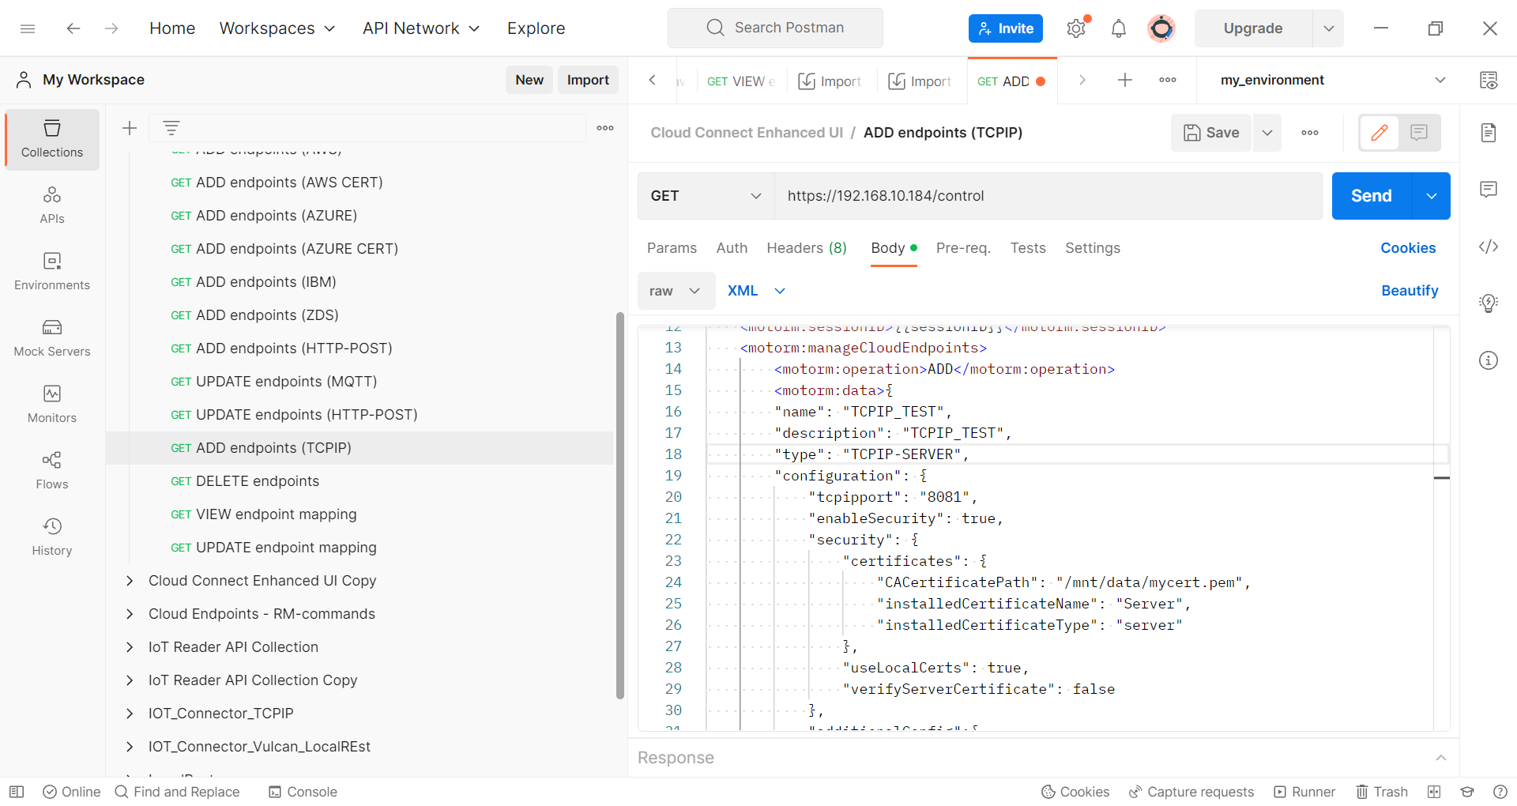Open the hamburger menu icon
Screen dimensions: 1517x806
point(28,28)
